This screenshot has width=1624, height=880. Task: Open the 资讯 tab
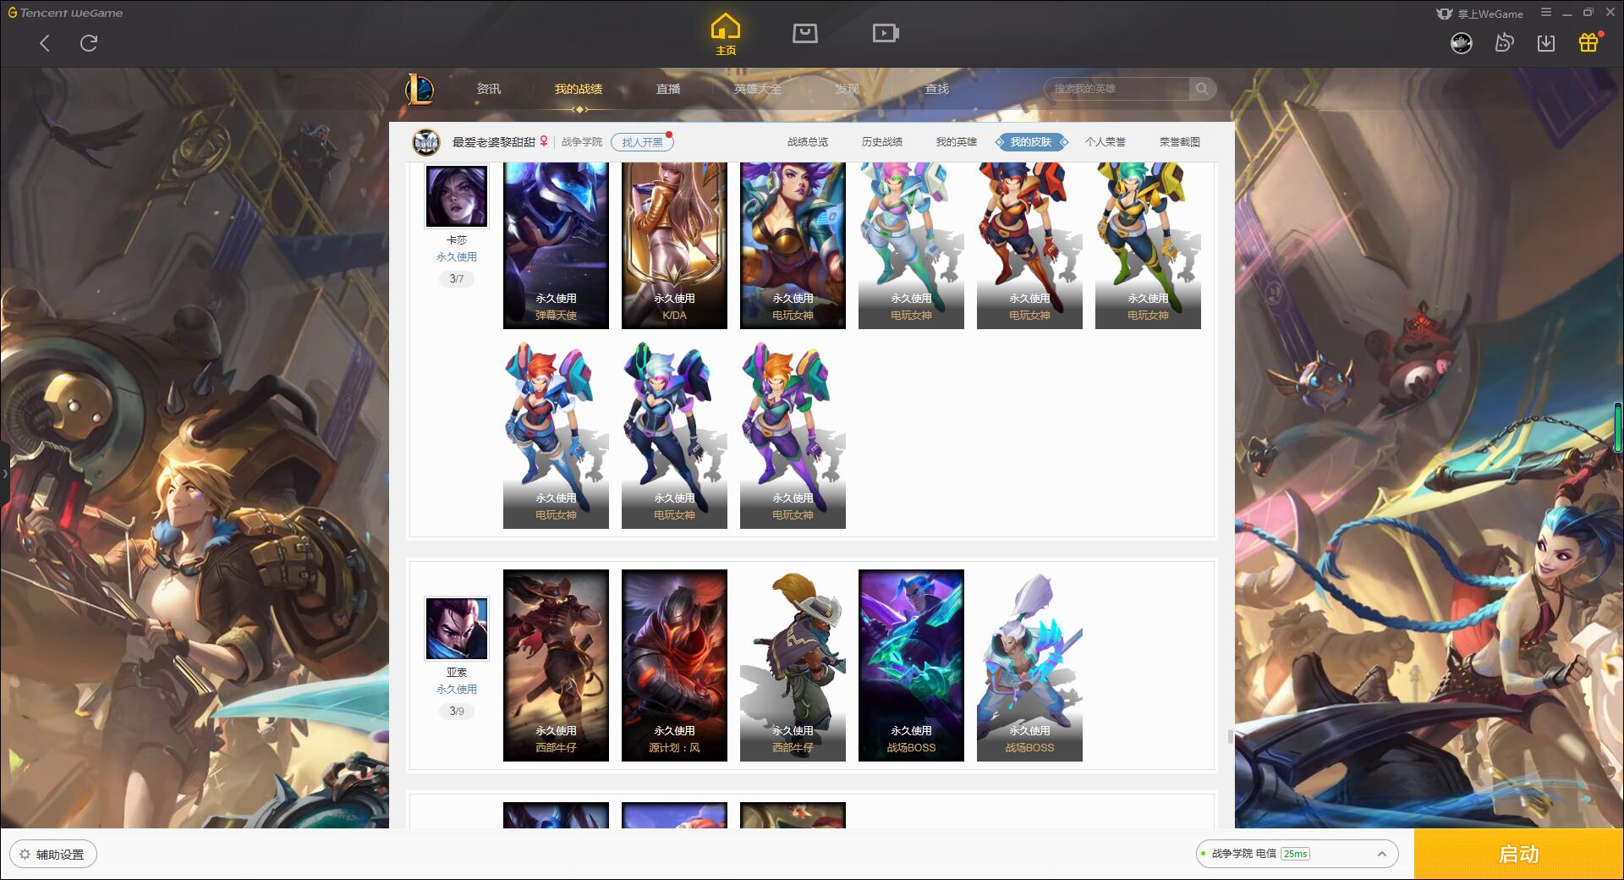point(489,89)
